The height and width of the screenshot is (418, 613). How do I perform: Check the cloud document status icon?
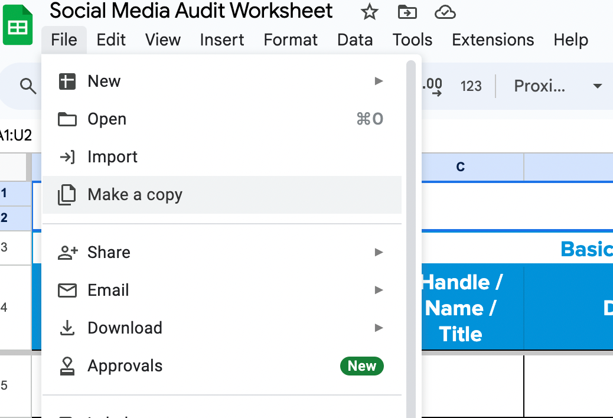[x=444, y=12]
